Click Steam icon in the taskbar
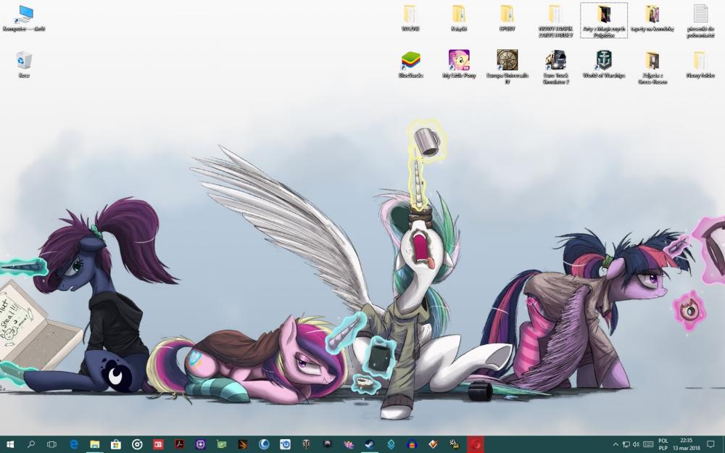The width and height of the screenshot is (725, 453). click(x=370, y=444)
